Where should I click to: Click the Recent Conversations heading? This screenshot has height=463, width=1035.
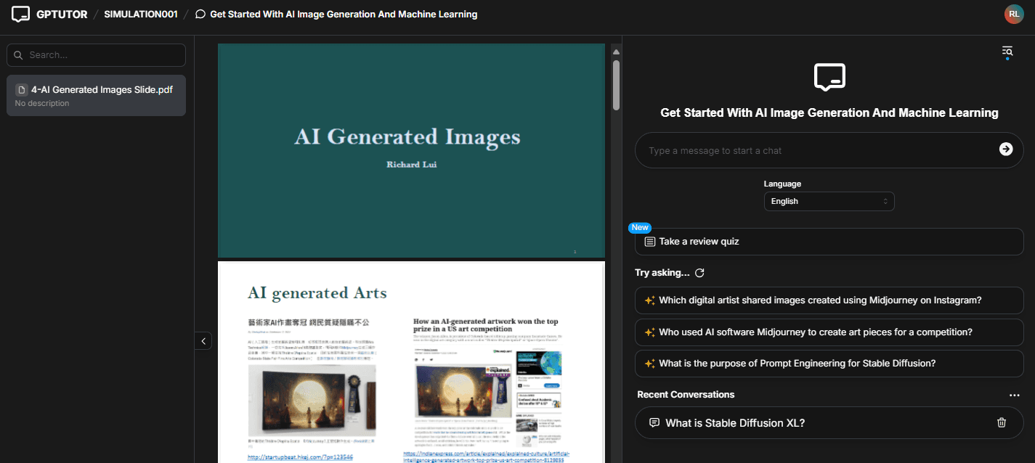pos(686,395)
